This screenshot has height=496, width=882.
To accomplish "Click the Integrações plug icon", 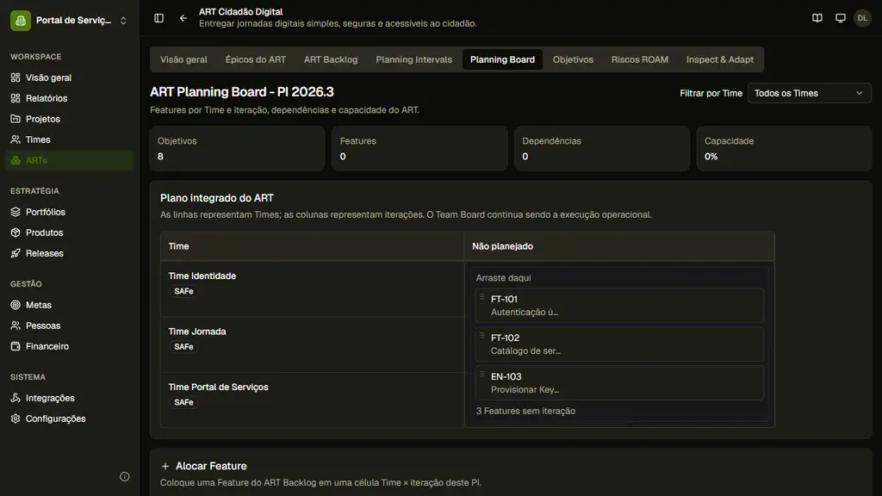I will click(x=16, y=398).
